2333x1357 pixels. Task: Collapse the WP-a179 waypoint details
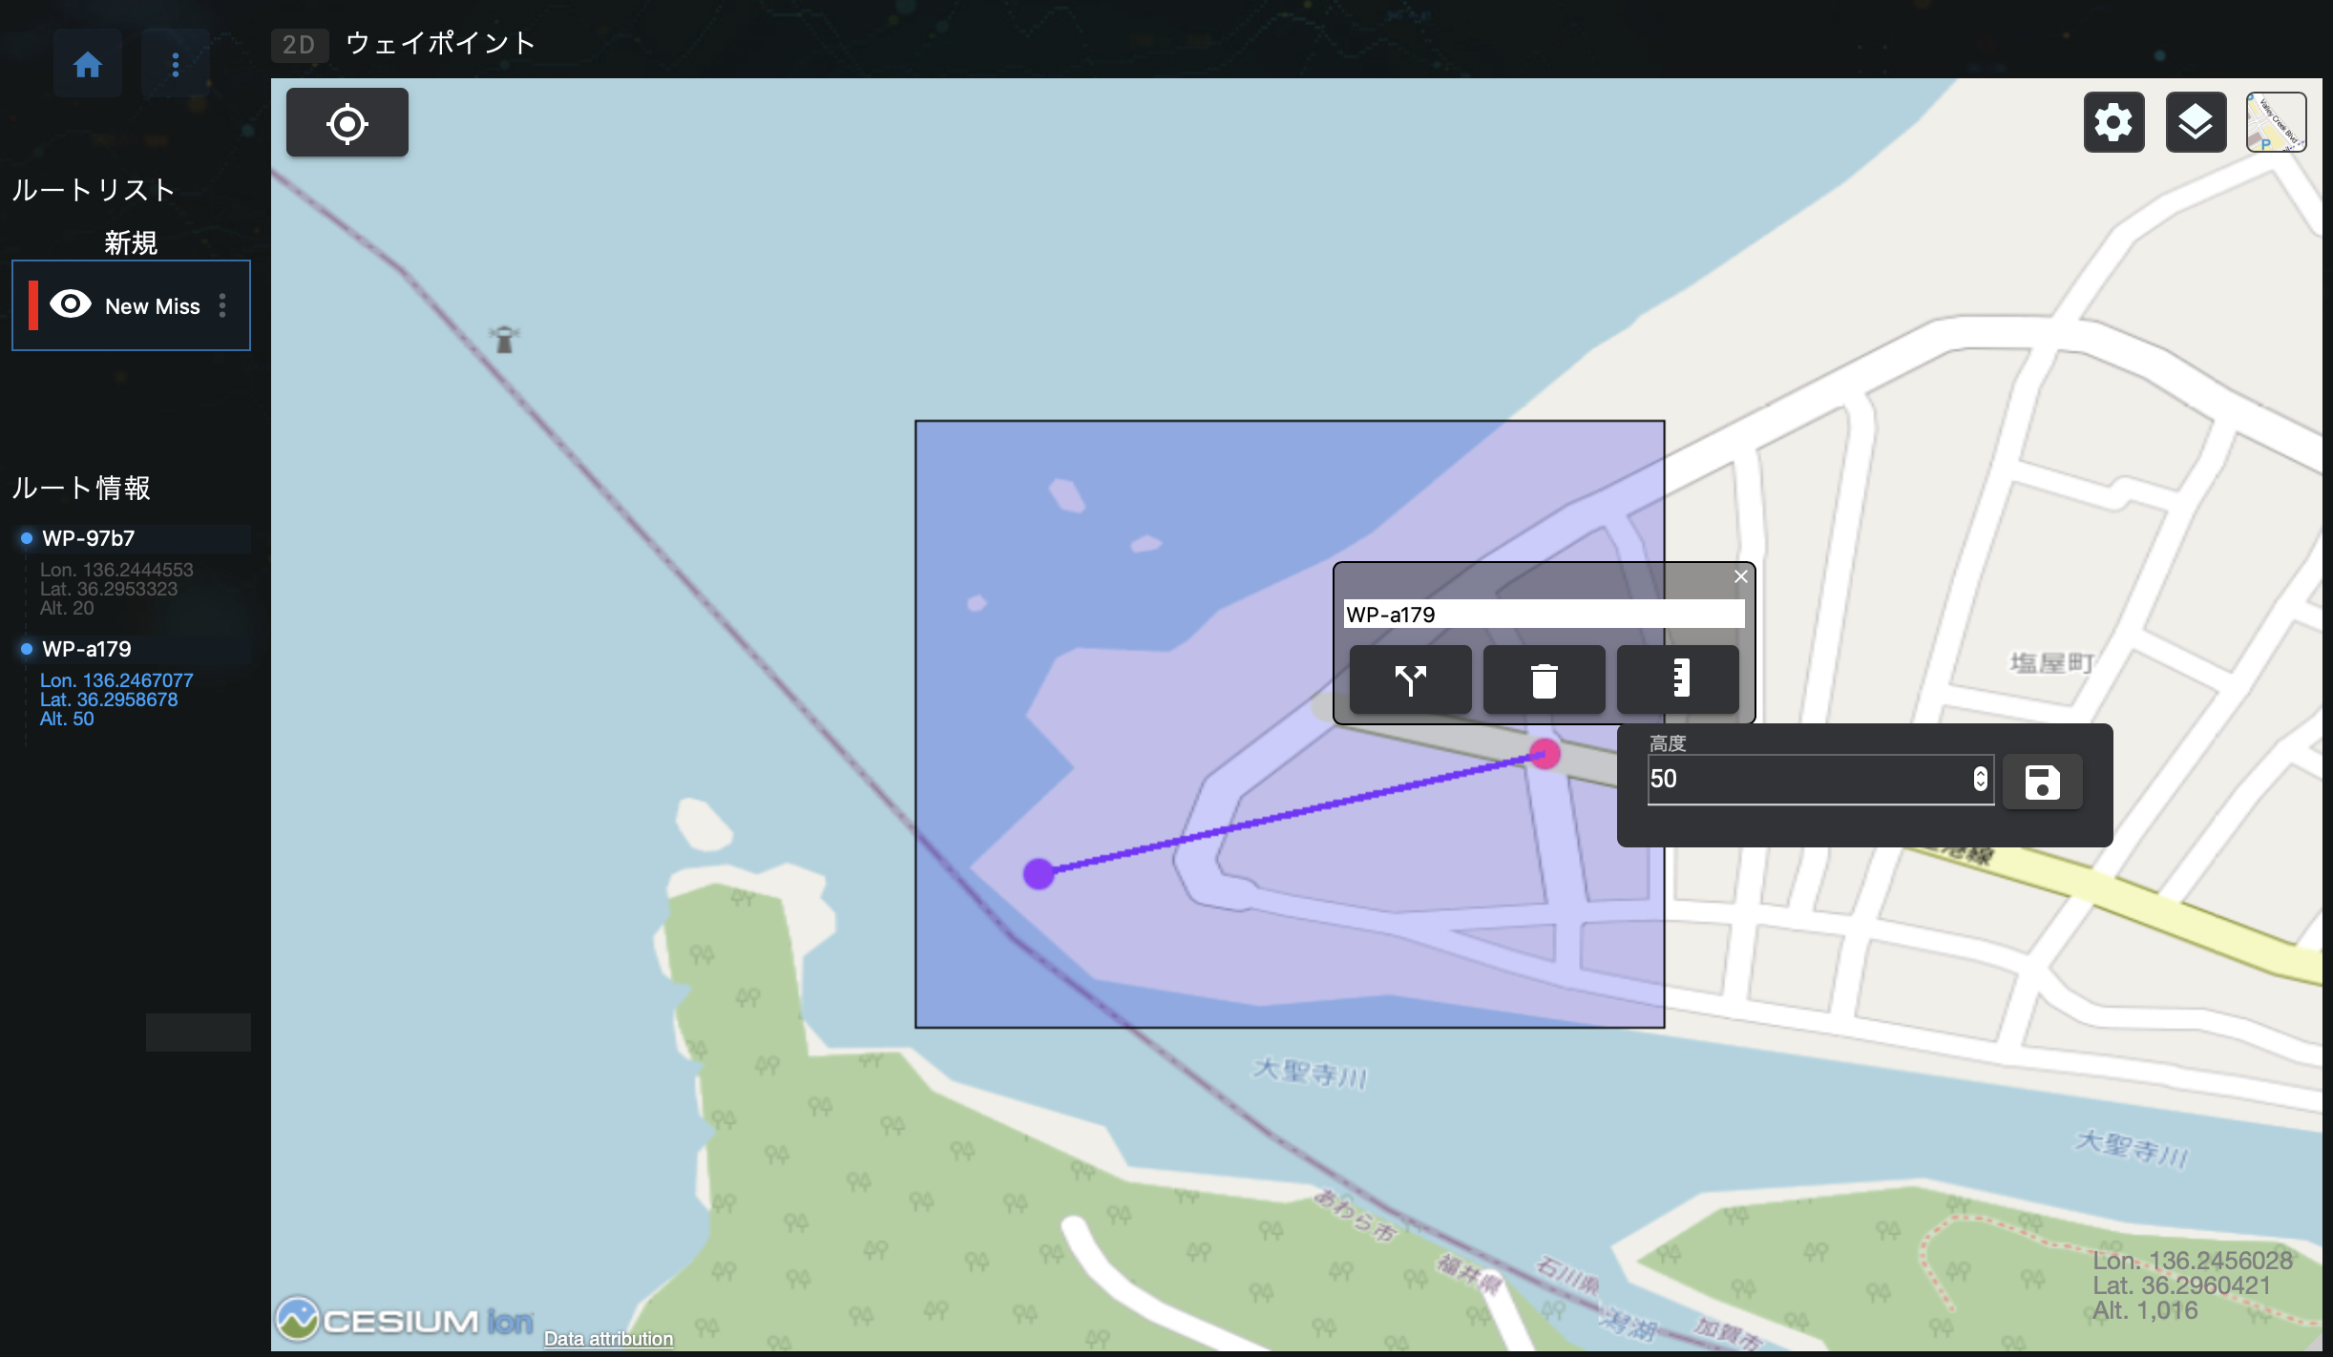86,648
